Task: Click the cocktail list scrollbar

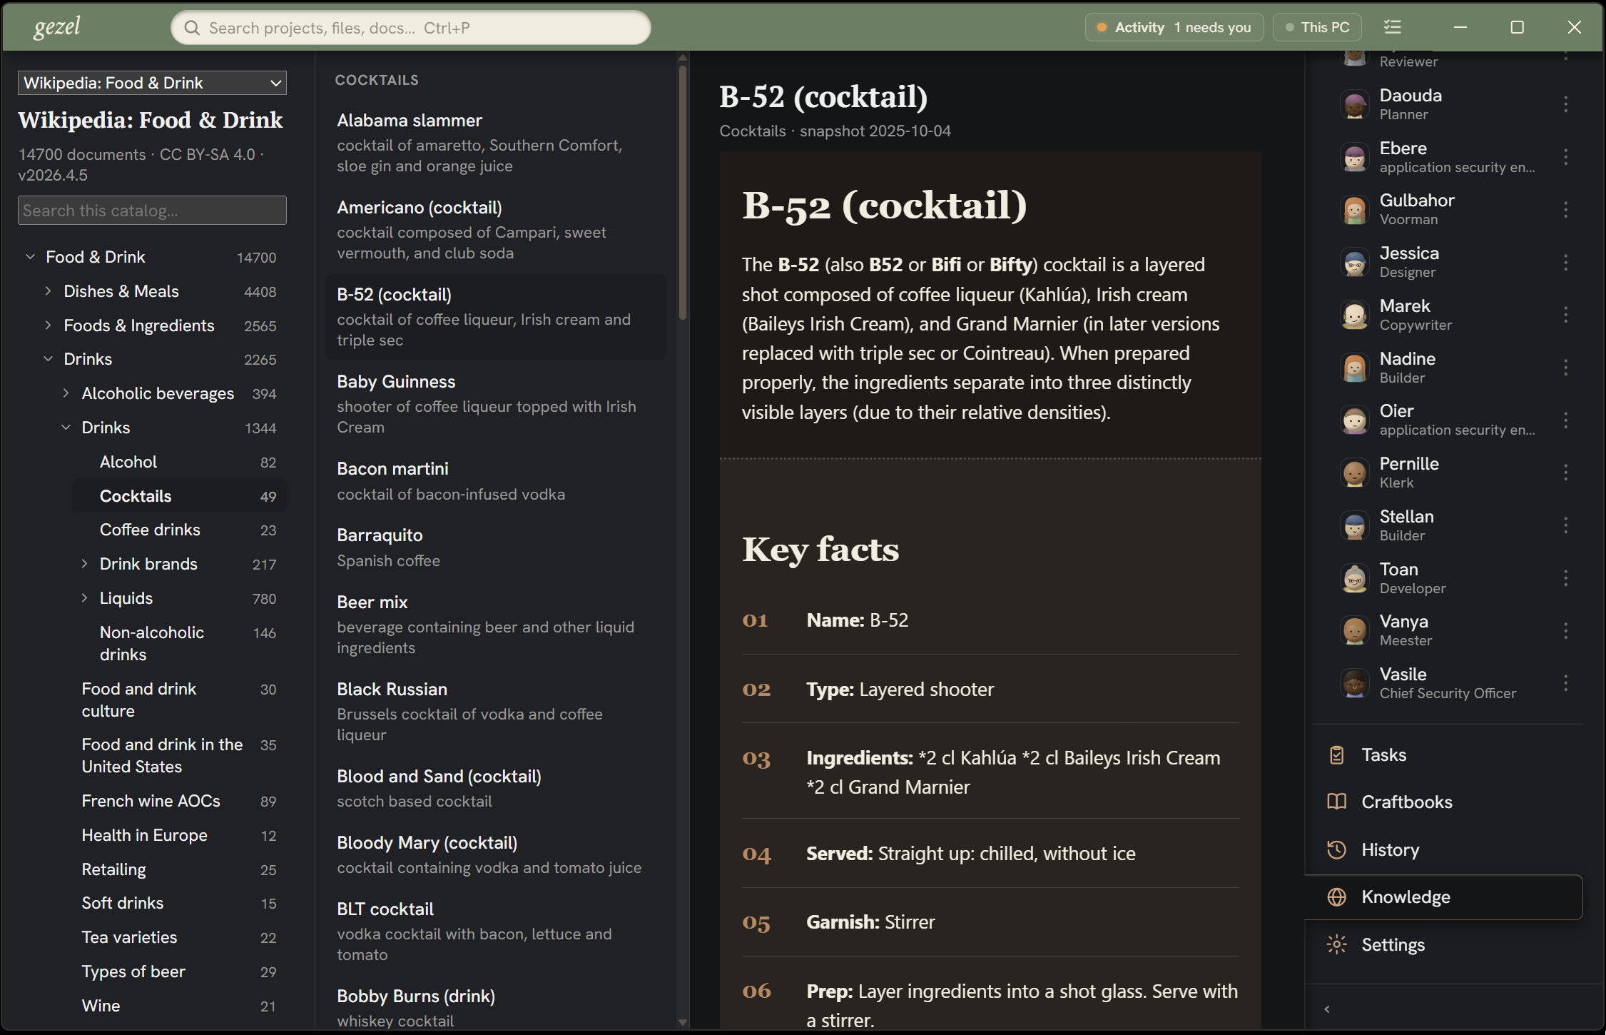Action: [683, 193]
